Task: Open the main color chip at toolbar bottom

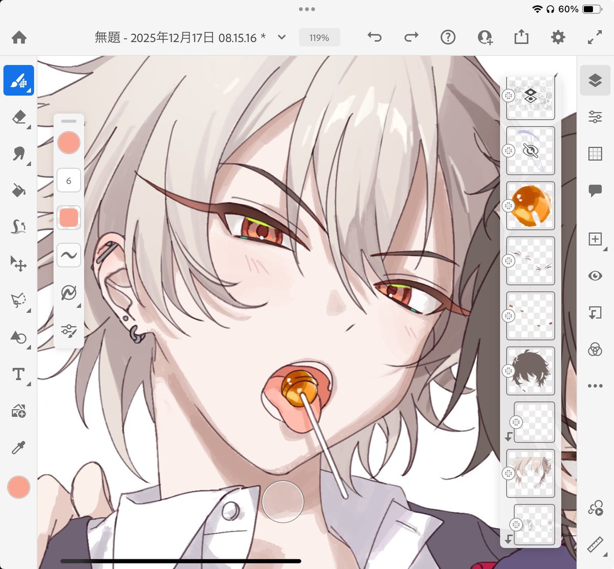Action: pyautogui.click(x=18, y=487)
